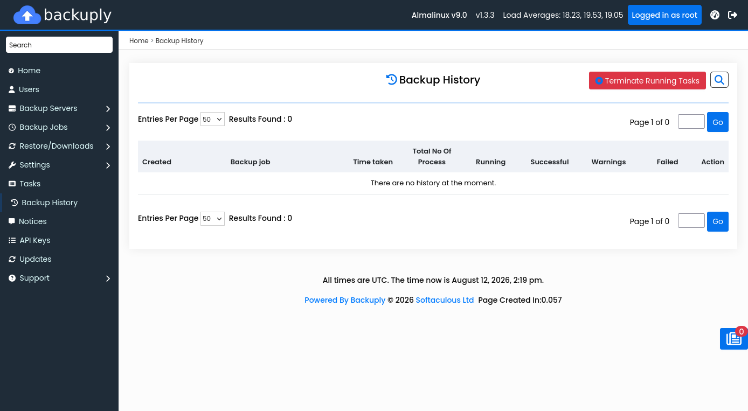The width and height of the screenshot is (748, 411).
Task: Open the top Entries Per Page dropdown
Action: 212,119
